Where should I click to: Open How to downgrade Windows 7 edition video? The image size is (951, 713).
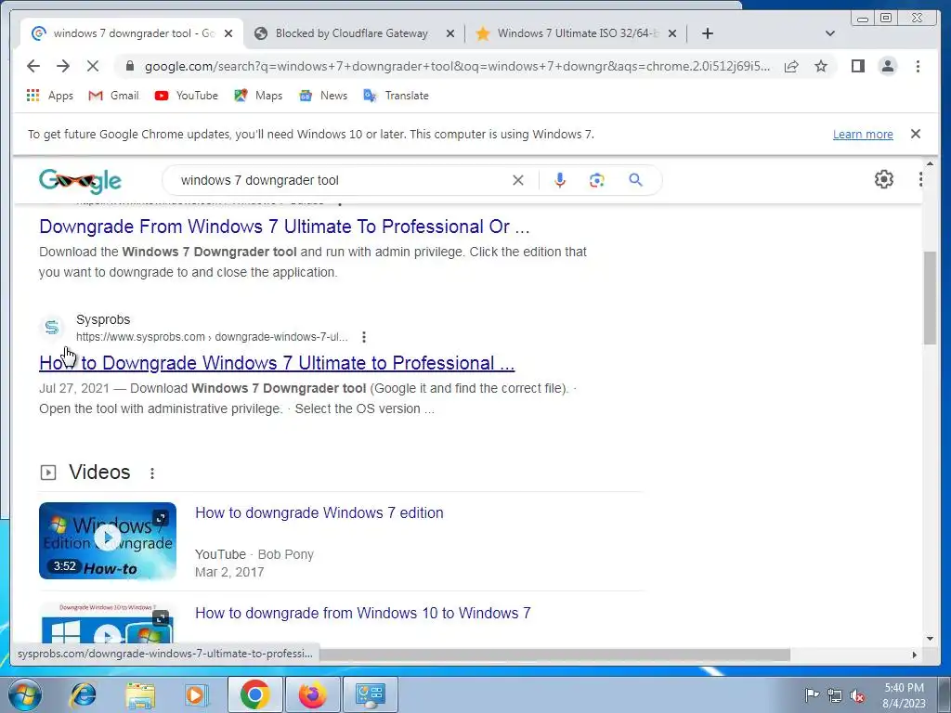tap(319, 512)
